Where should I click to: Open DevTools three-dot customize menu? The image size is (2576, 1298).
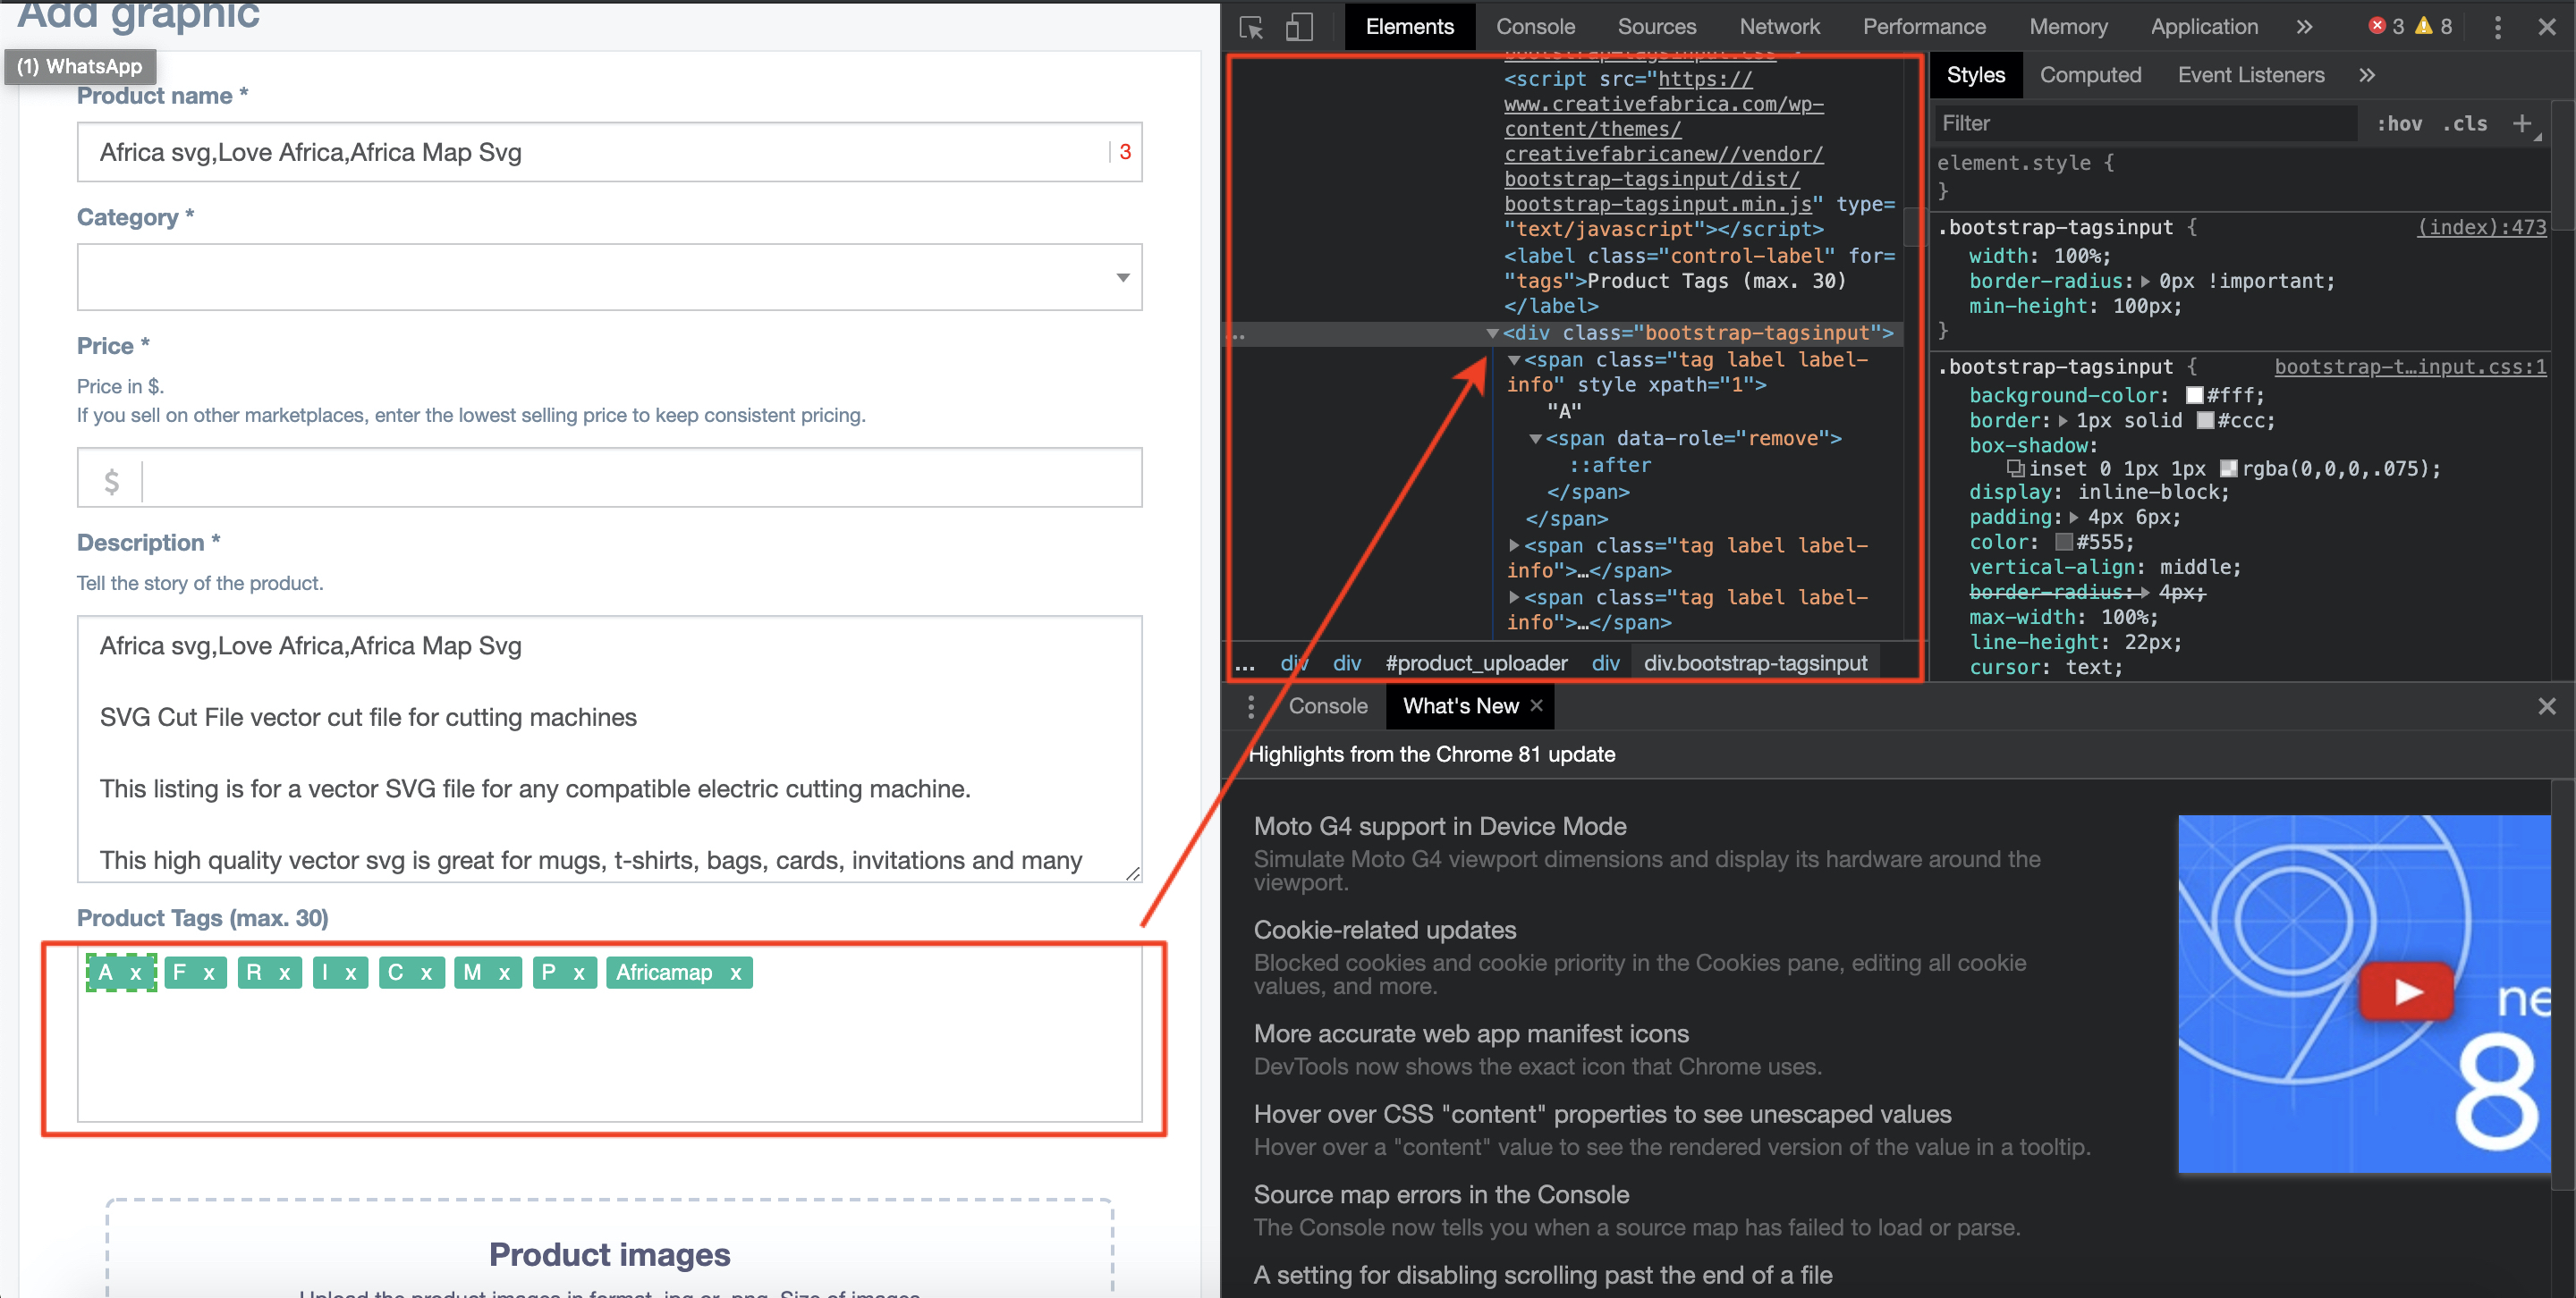2497,27
